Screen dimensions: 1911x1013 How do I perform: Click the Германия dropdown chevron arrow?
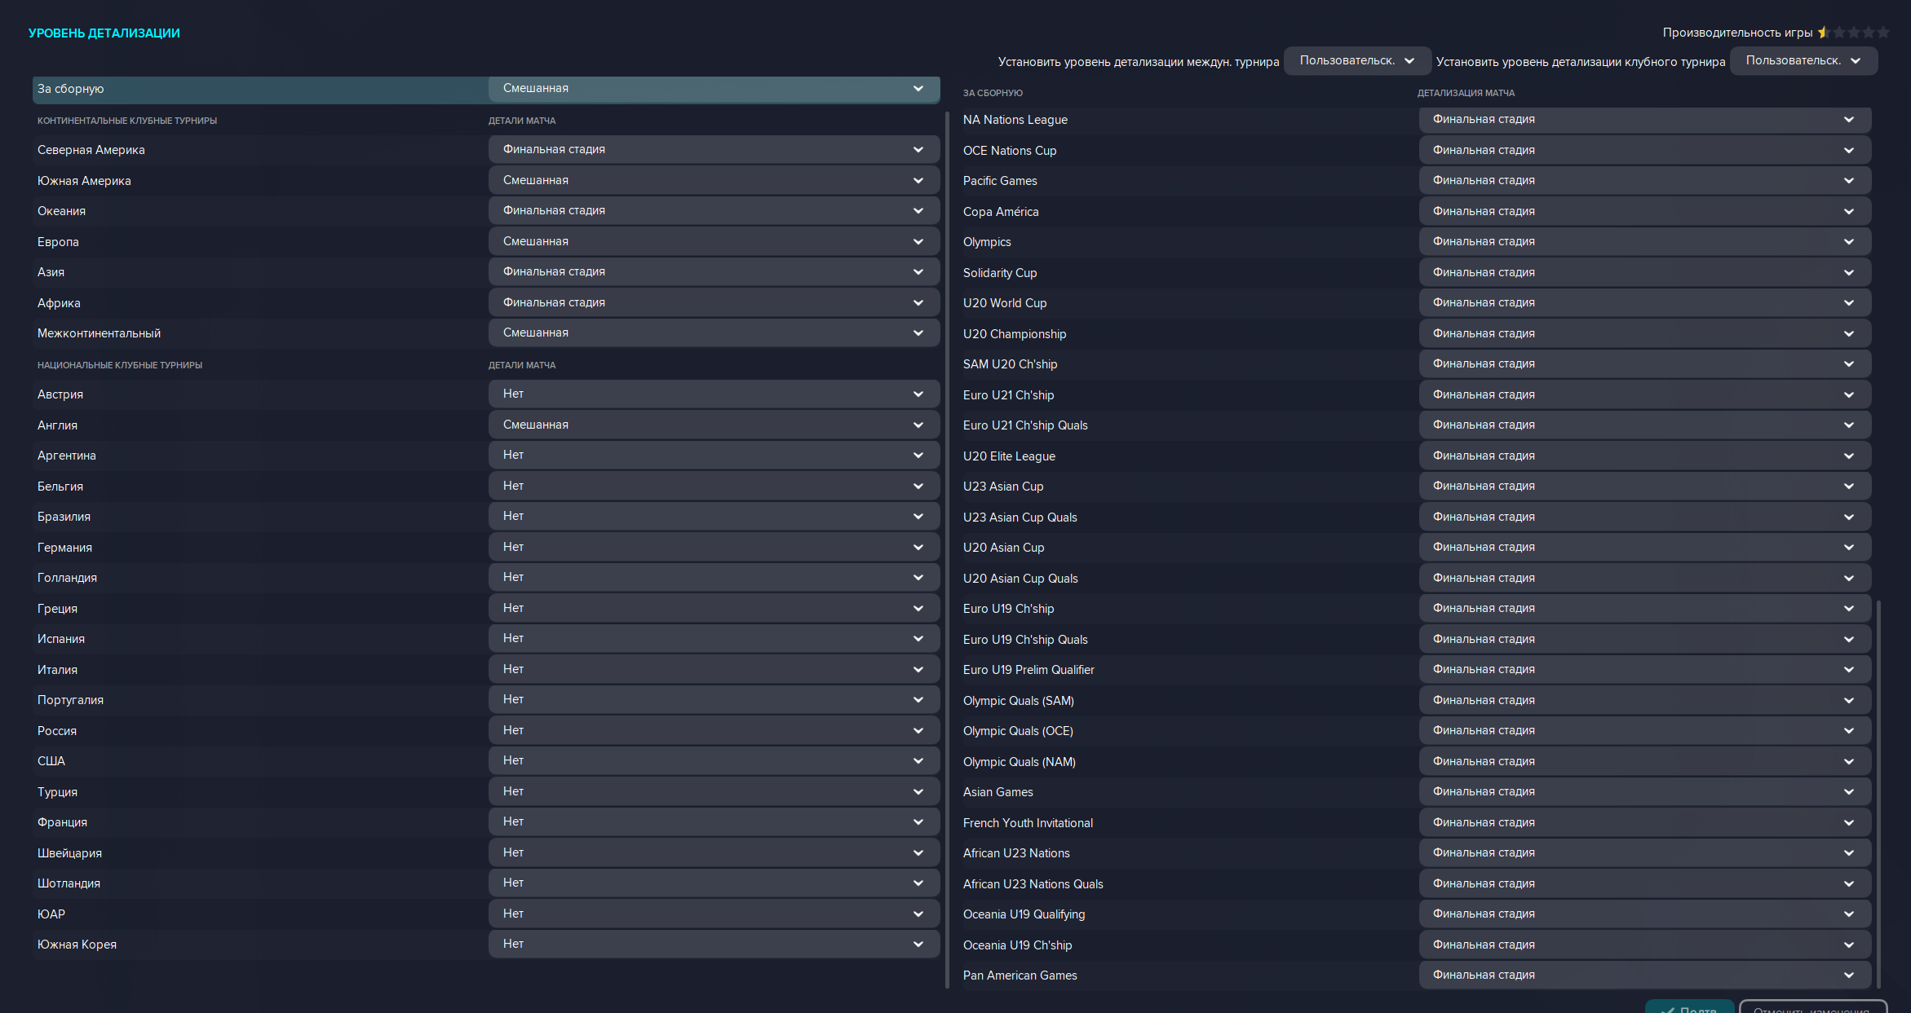click(918, 548)
